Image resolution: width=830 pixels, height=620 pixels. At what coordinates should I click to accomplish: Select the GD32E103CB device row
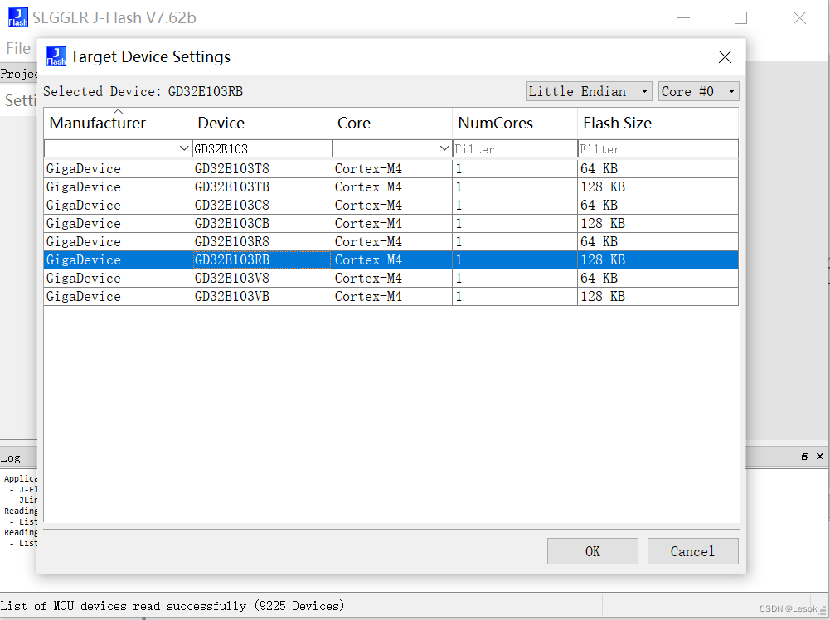pos(391,223)
